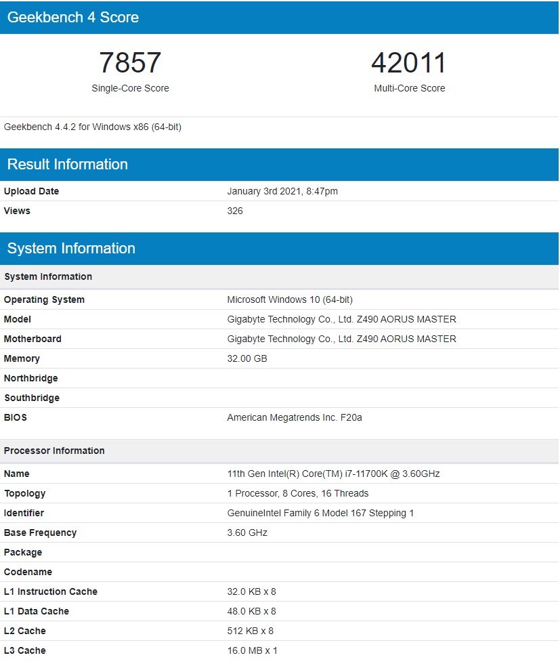This screenshot has width=560, height=668.
Task: Click the L2 Cache label
Action: pyautogui.click(x=24, y=631)
